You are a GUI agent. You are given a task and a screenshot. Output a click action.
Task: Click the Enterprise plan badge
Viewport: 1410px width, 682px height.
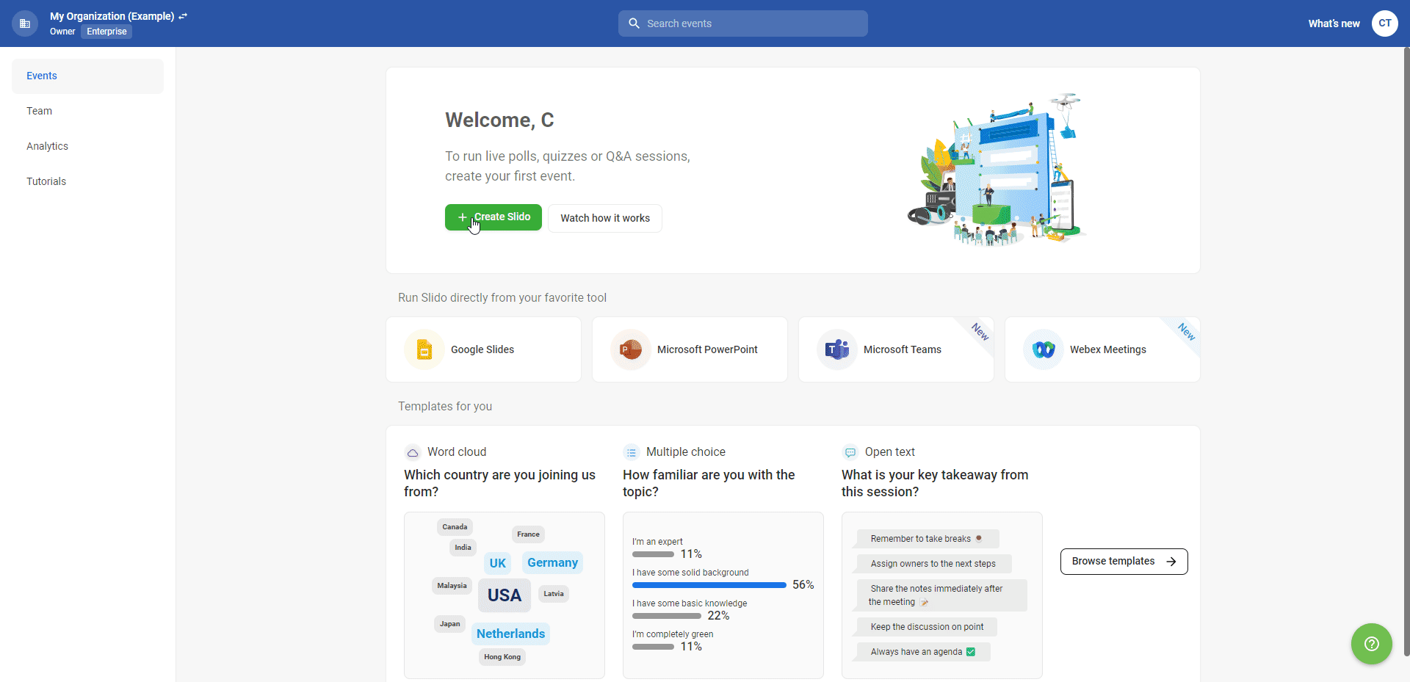(106, 32)
